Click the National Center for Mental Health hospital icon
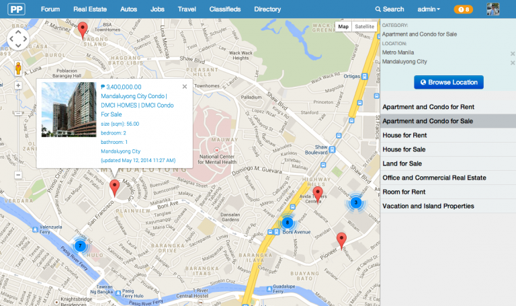Image resolution: width=516 pixels, height=306 pixels. (216, 150)
